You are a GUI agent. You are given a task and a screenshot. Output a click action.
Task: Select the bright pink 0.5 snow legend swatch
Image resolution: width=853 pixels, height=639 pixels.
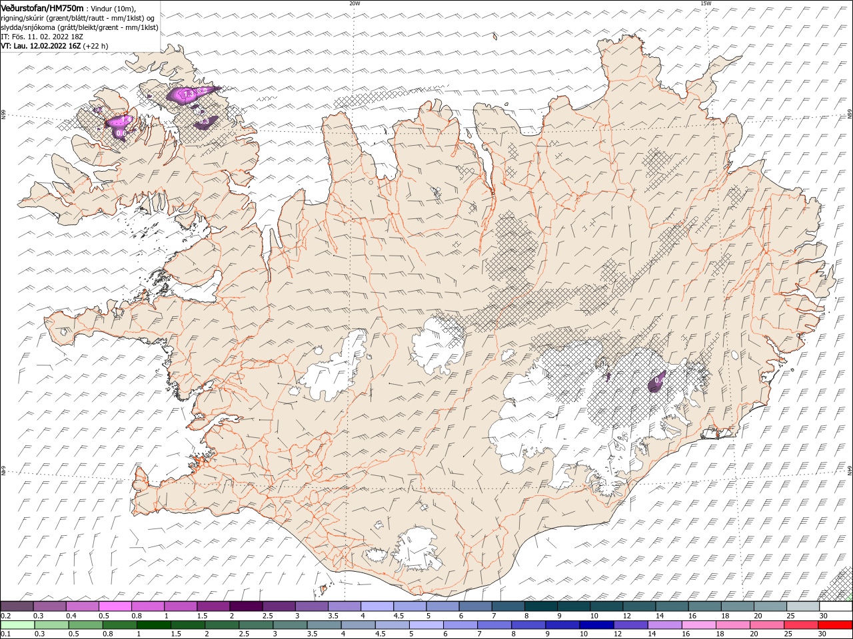[x=115, y=606]
